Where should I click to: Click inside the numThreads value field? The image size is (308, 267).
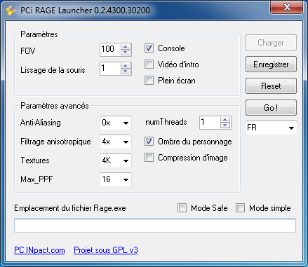point(210,123)
